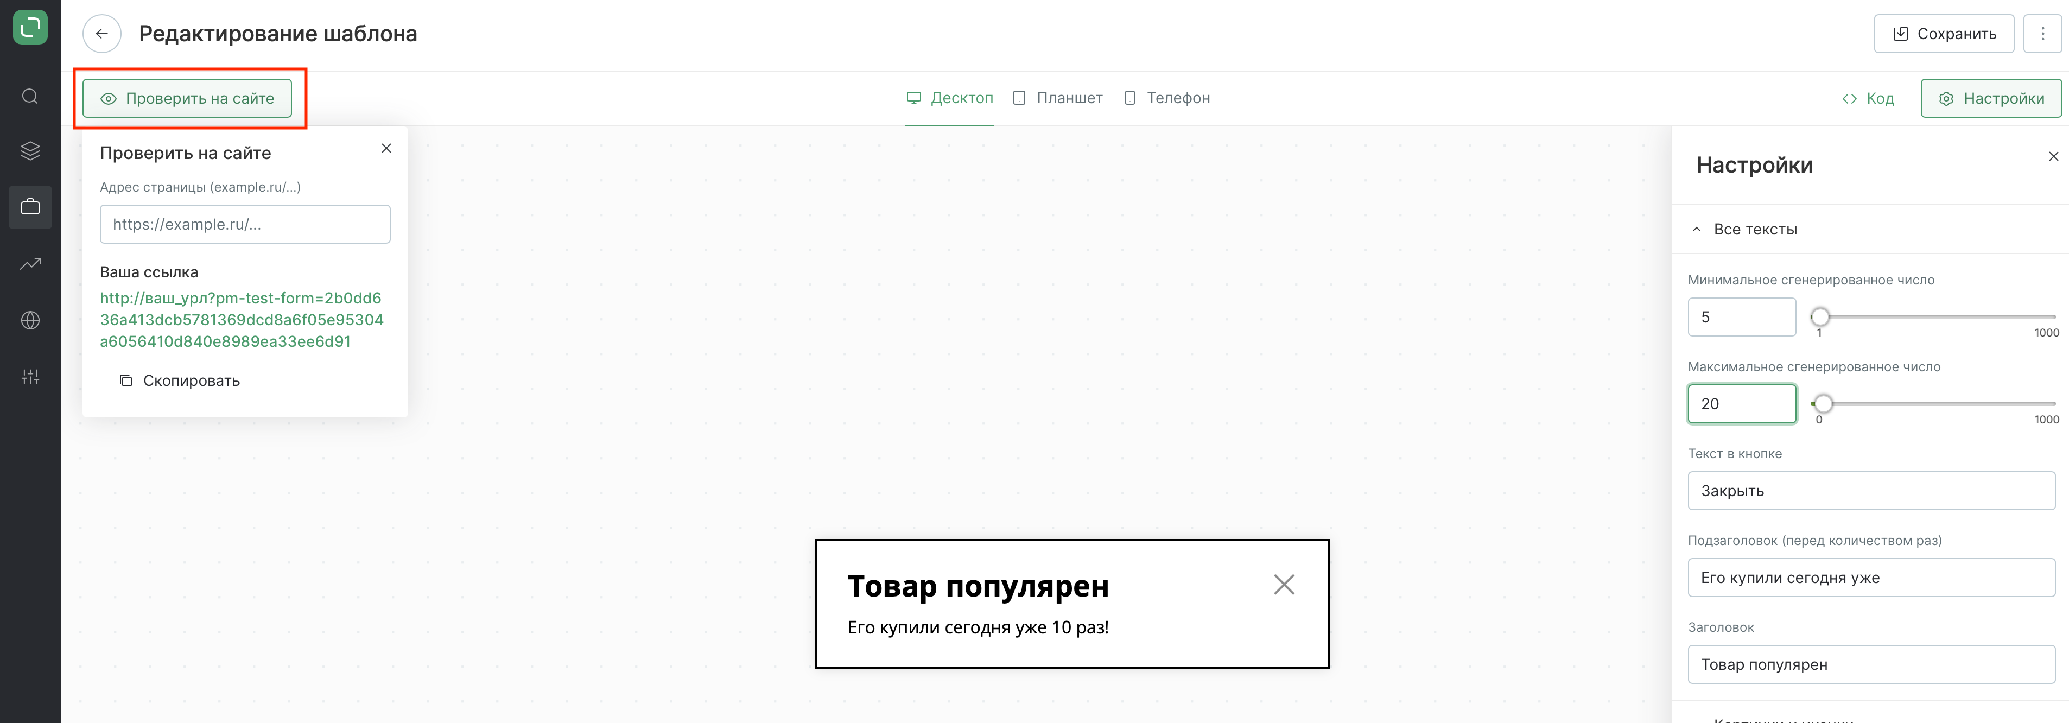Open analytics trend icon in the sidebar
Image resolution: width=2069 pixels, height=723 pixels.
point(30,263)
